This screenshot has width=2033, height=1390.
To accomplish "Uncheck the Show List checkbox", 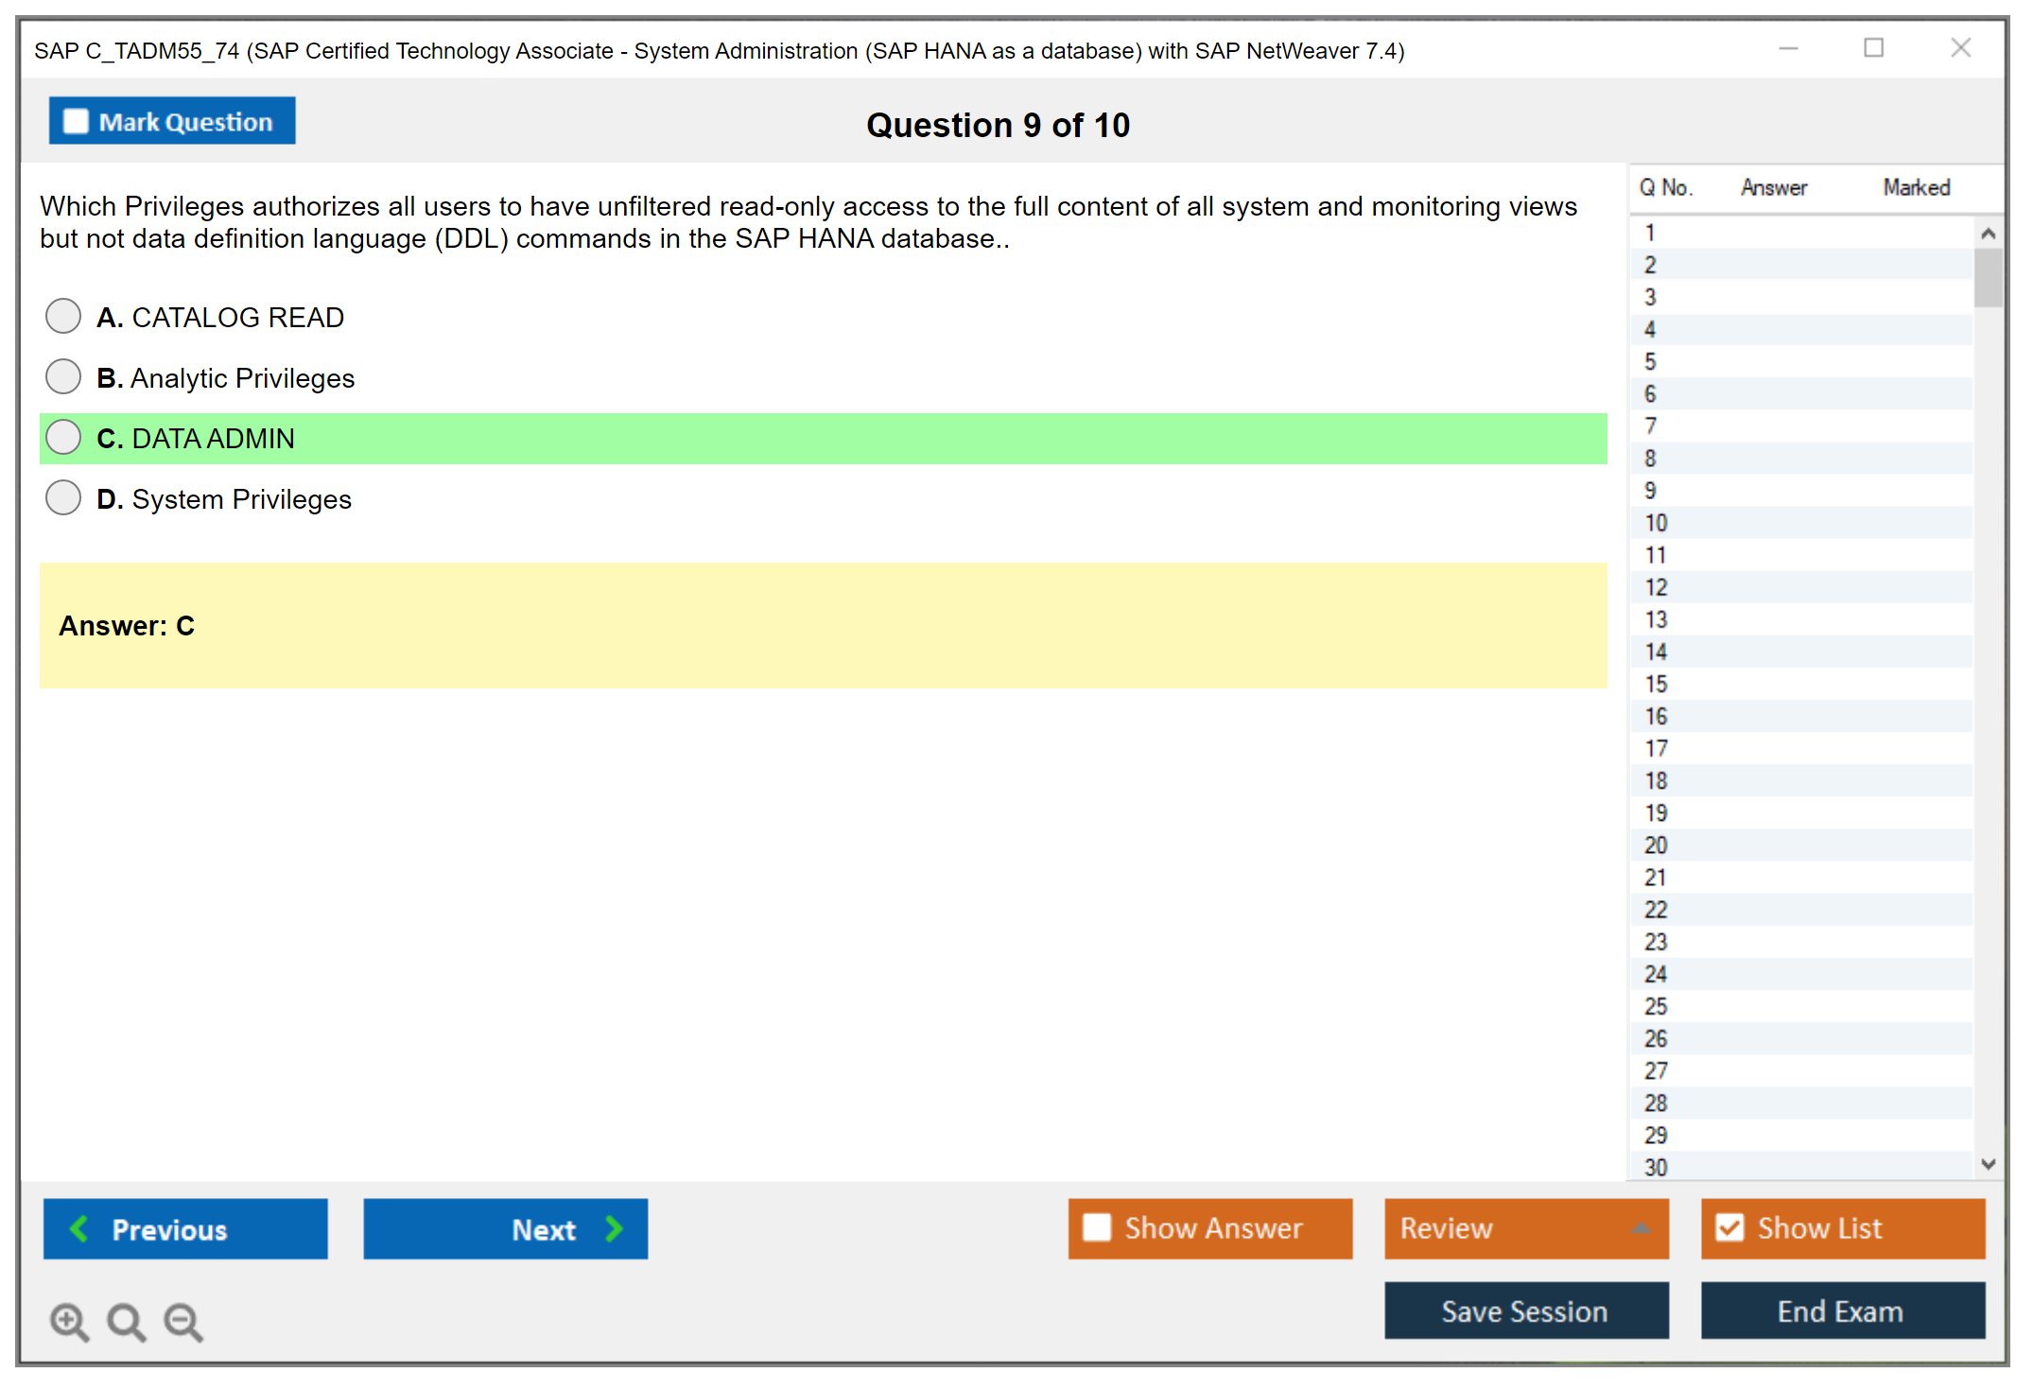I will 1729,1227.
